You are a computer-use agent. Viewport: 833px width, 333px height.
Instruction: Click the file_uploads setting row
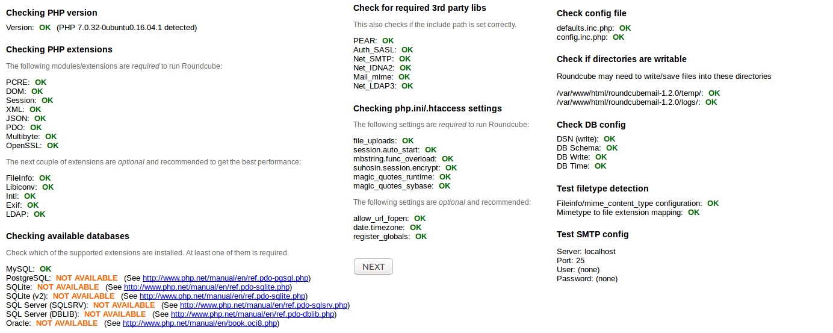(383, 140)
